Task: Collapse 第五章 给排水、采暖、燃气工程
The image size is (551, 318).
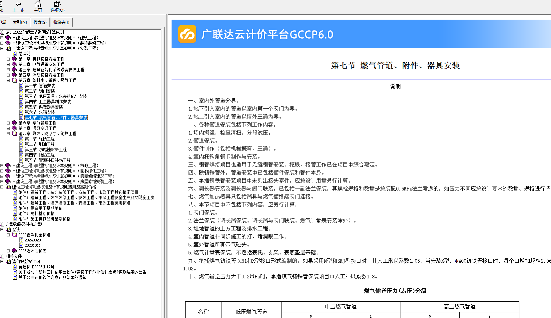Action: pos(8,80)
